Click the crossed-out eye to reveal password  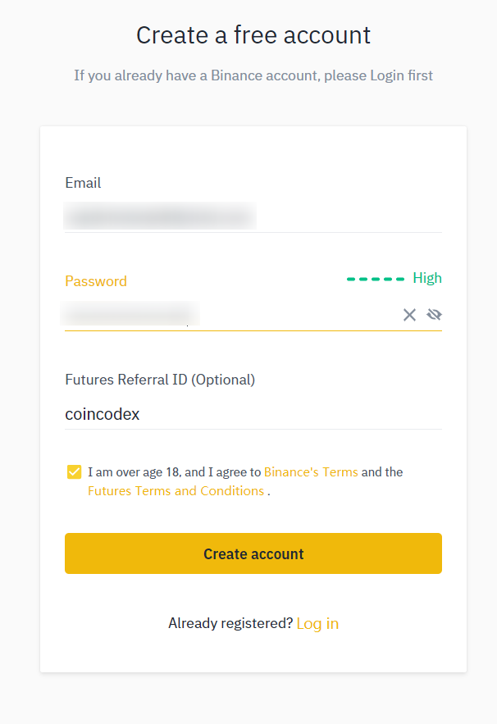click(434, 314)
